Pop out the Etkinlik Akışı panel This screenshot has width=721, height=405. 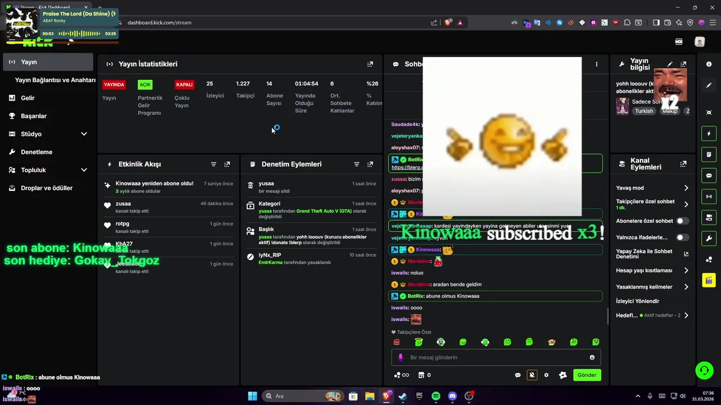tap(227, 164)
